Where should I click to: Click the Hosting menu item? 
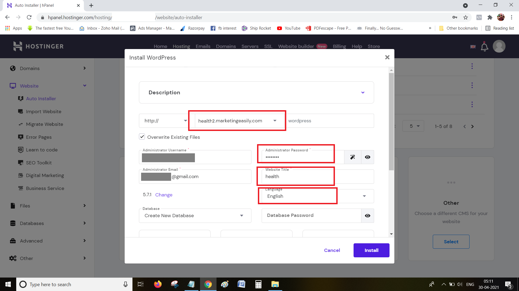coord(181,46)
